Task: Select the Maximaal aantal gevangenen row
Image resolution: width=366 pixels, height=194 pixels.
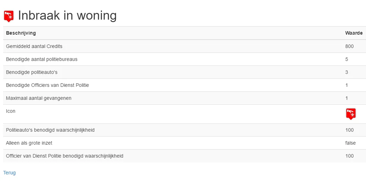Action: pos(184,98)
